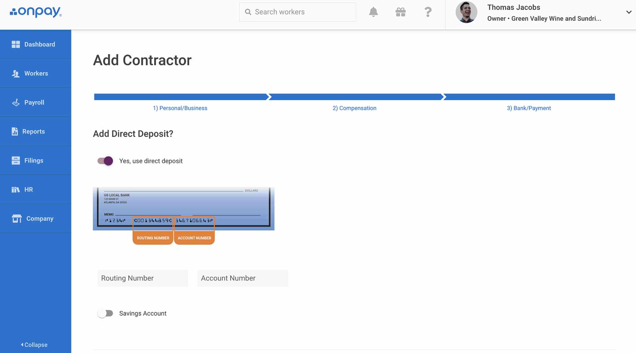Screen dimensions: 636x353
Task: Click the Reports document icon
Action: (x=15, y=131)
